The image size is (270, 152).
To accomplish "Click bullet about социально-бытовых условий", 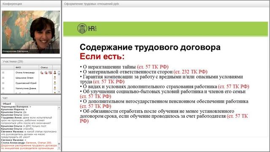I will [163, 94].
